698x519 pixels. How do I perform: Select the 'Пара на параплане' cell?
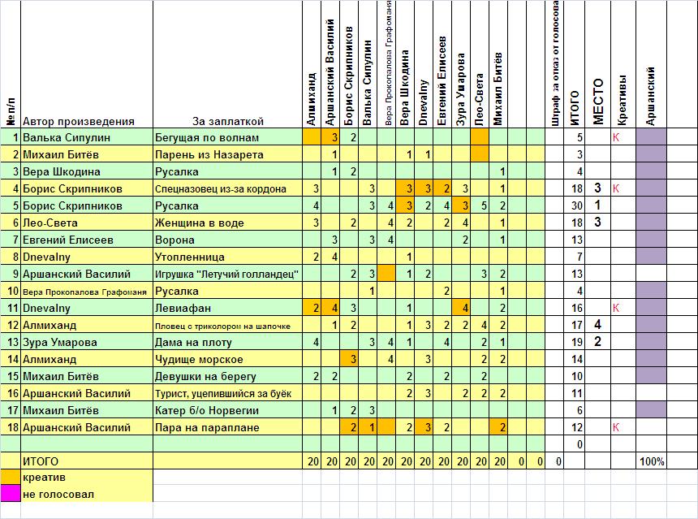[x=227, y=428]
